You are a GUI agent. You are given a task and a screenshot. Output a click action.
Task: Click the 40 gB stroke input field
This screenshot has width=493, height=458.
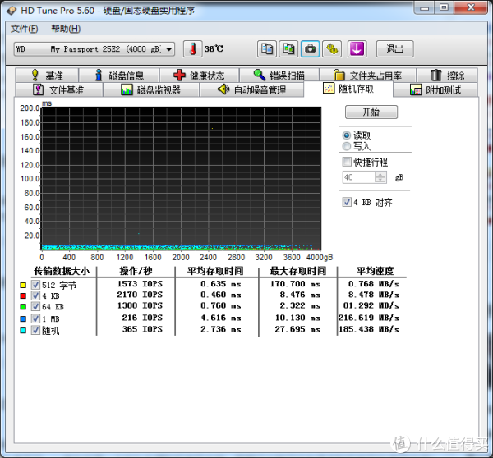point(358,177)
